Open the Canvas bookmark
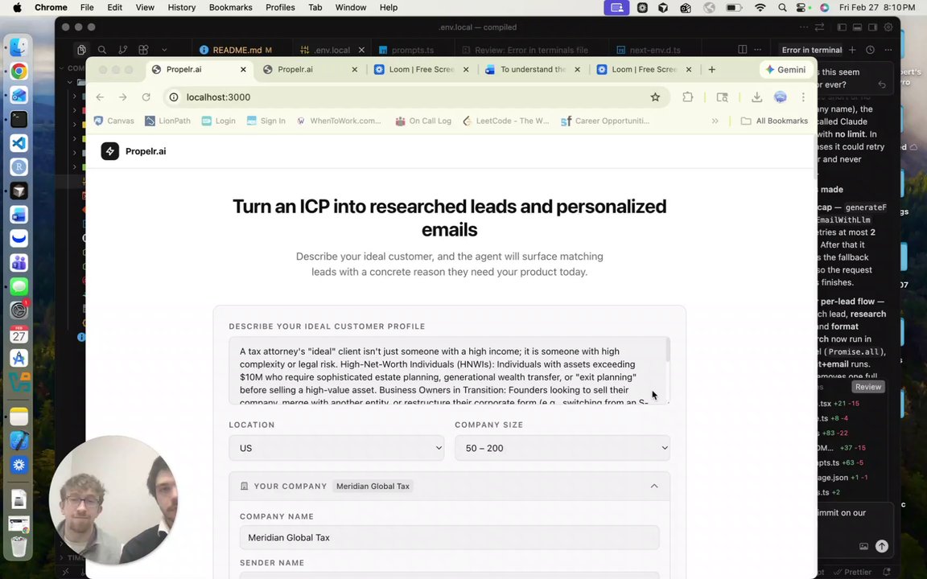 coord(113,121)
